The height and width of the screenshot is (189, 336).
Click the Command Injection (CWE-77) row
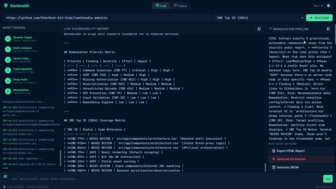[x=118, y=71]
